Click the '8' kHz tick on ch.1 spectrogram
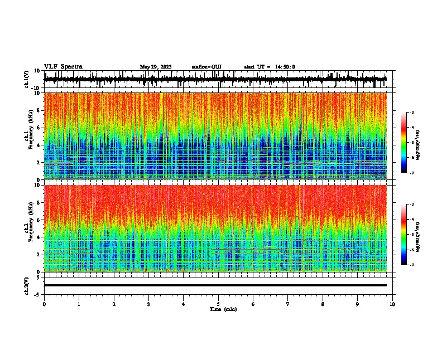 pos(39,110)
